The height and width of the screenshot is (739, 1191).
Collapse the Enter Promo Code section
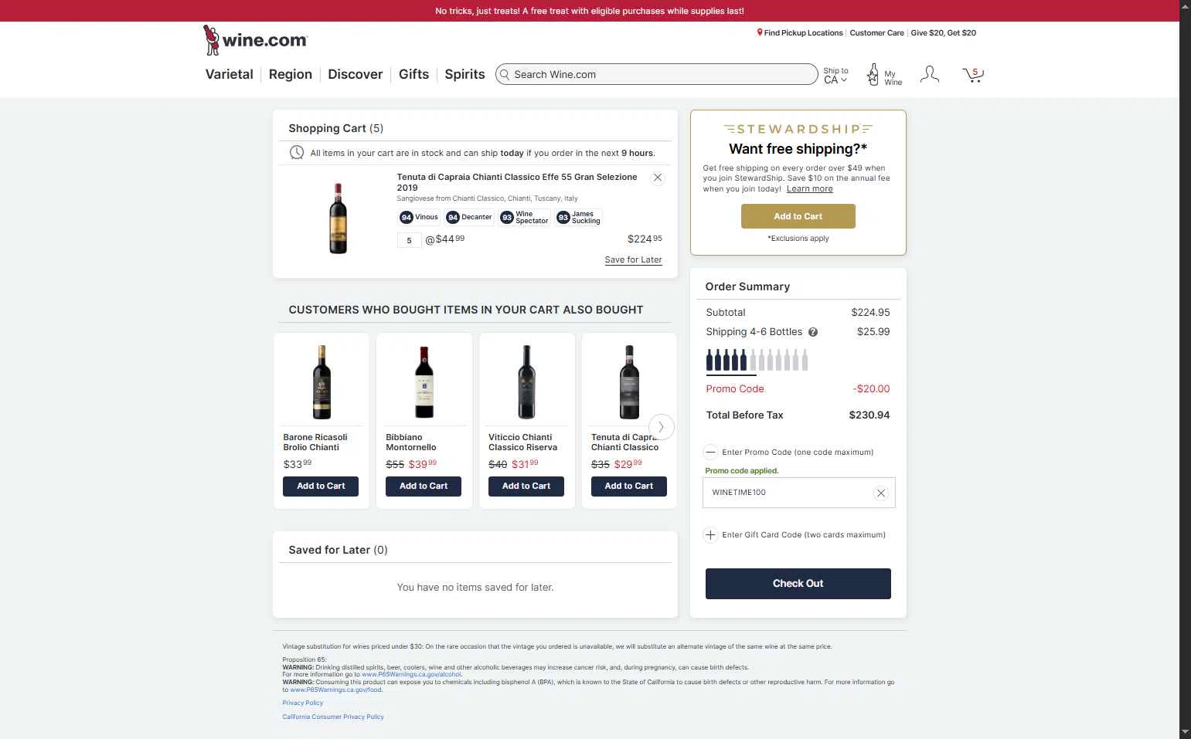pos(710,452)
